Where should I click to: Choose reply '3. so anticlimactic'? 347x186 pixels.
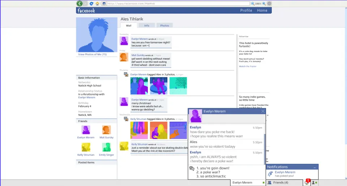click(211, 176)
